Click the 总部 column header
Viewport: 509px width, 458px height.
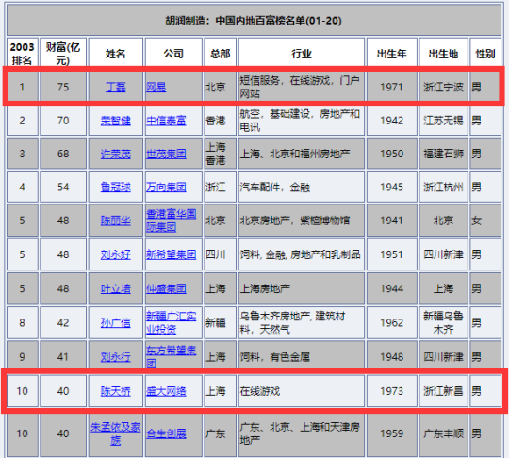click(220, 54)
